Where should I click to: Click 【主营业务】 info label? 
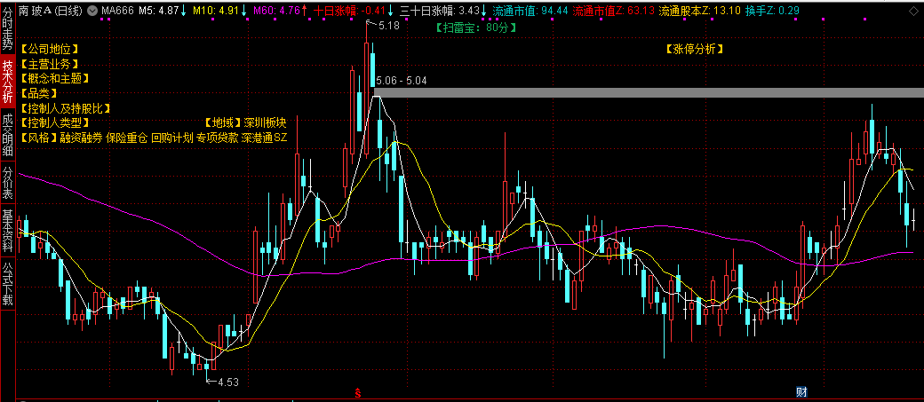pyautogui.click(x=49, y=64)
